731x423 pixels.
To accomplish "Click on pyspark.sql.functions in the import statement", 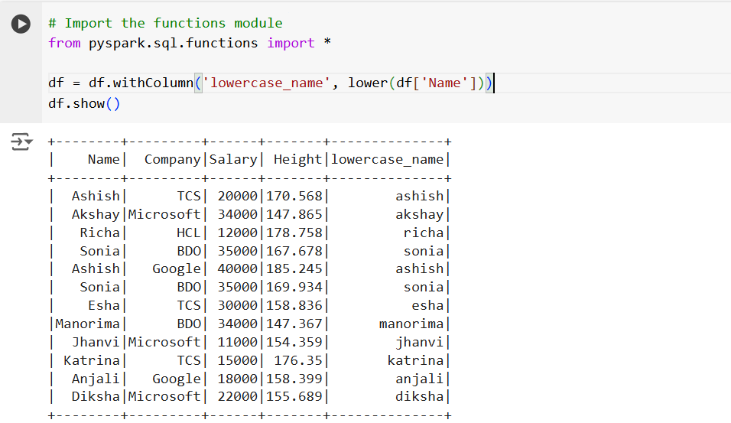I will 174,43.
